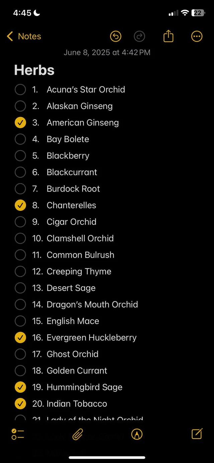This screenshot has width=214, height=463.
Task: Mark Ghost Orchid as completed
Action: (x=20, y=354)
